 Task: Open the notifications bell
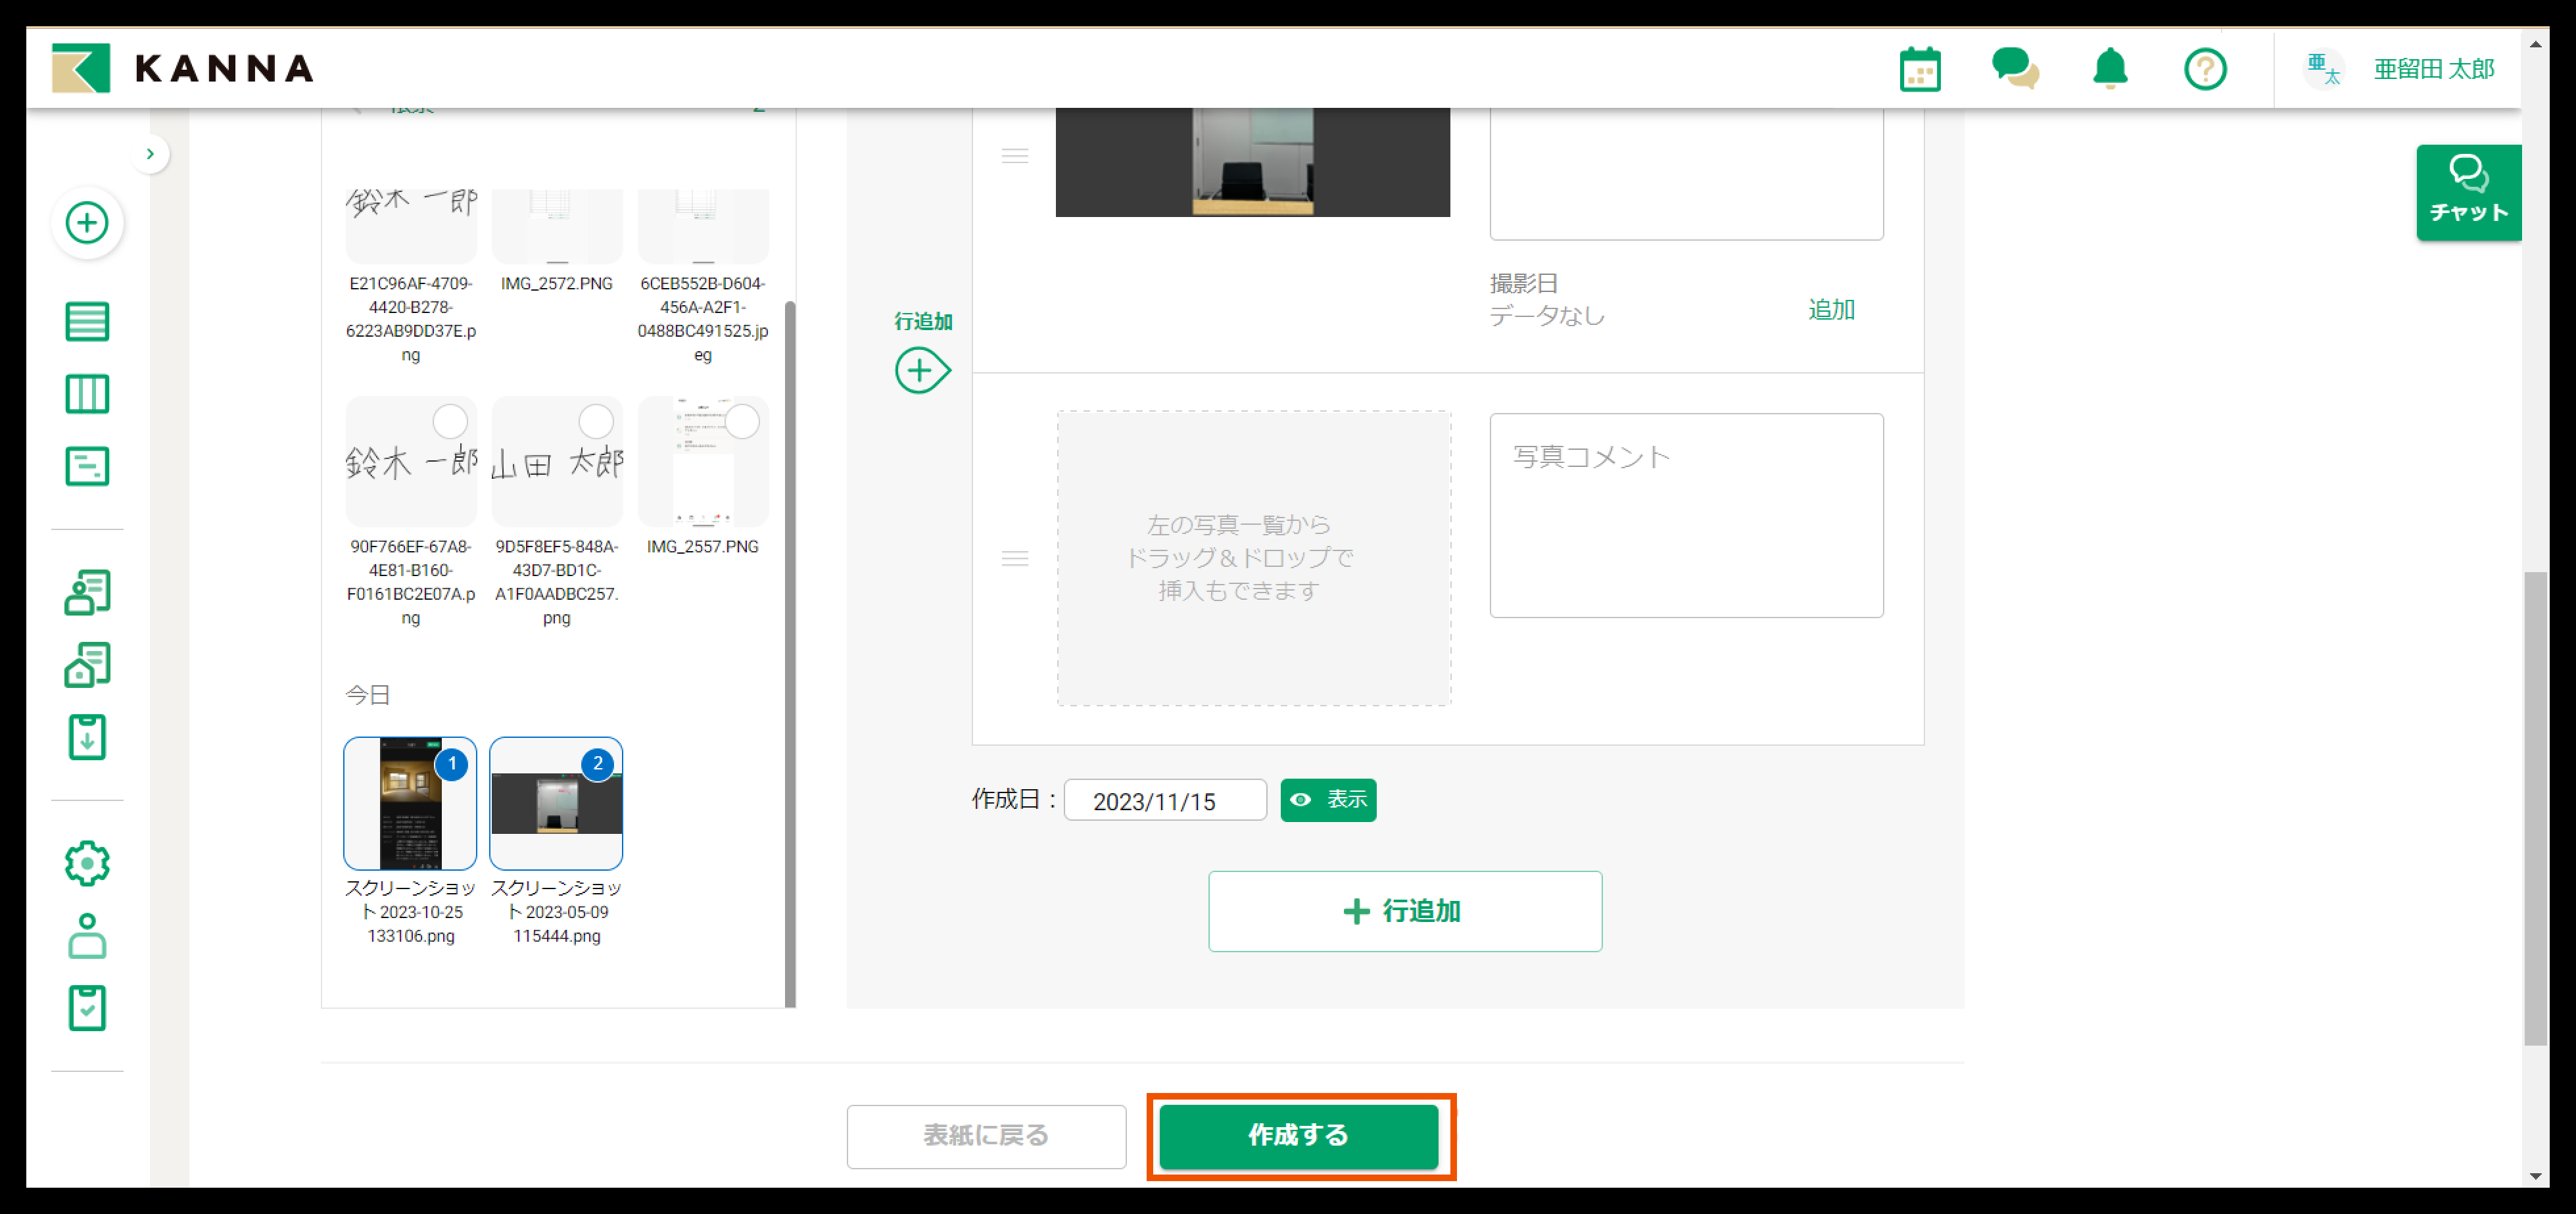point(2110,70)
